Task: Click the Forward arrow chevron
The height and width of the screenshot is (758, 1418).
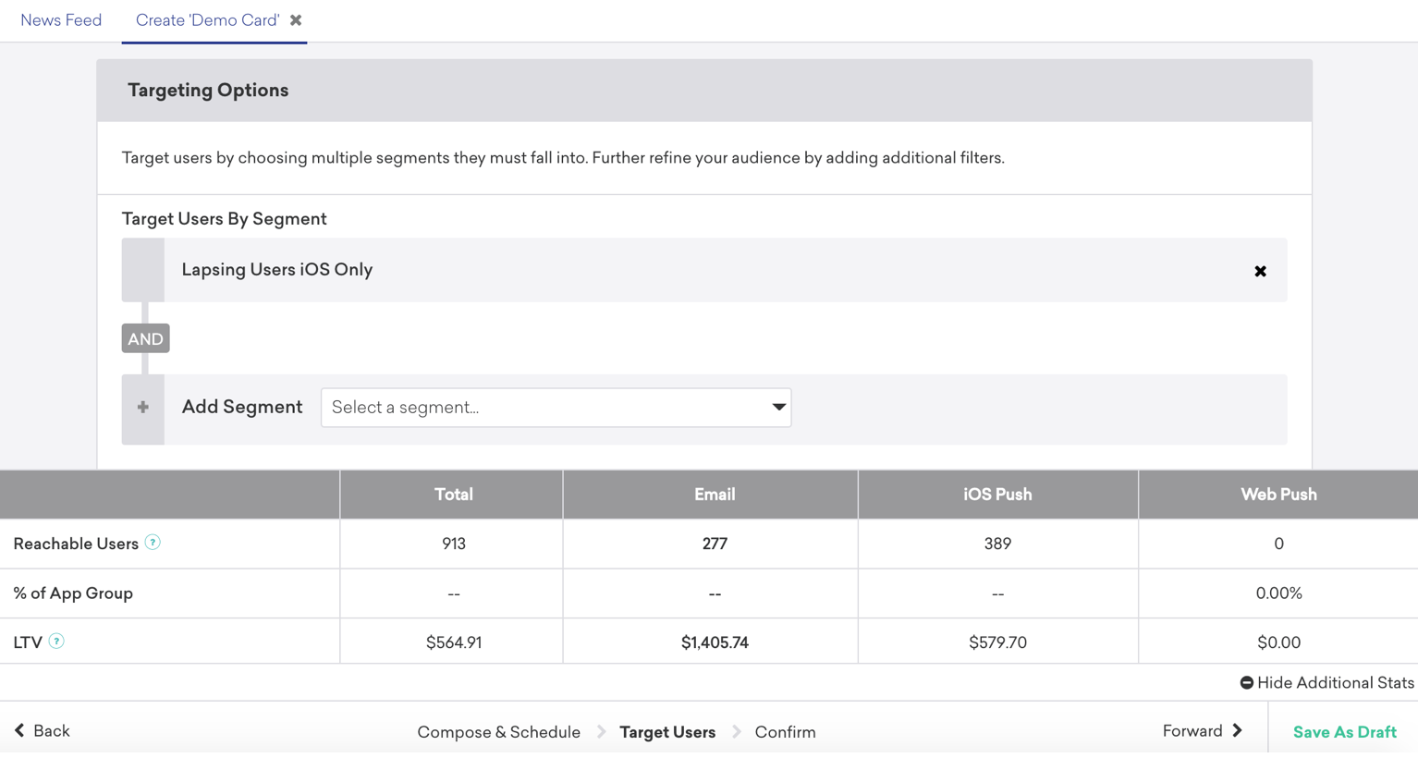Action: [x=1237, y=731]
